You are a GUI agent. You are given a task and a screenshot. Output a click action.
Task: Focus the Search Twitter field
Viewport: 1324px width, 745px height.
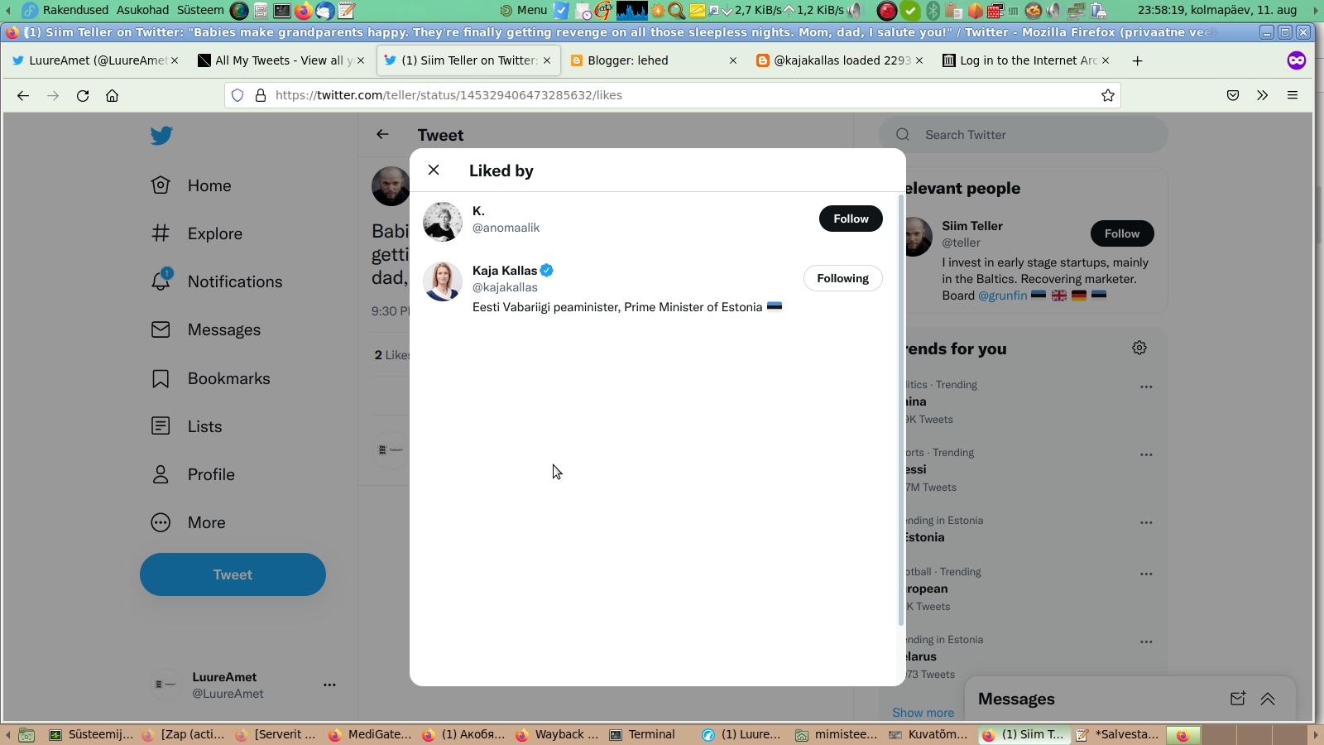tap(1023, 135)
